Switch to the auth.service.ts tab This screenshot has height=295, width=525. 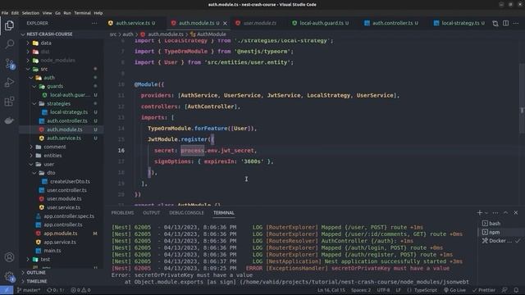[x=133, y=23]
